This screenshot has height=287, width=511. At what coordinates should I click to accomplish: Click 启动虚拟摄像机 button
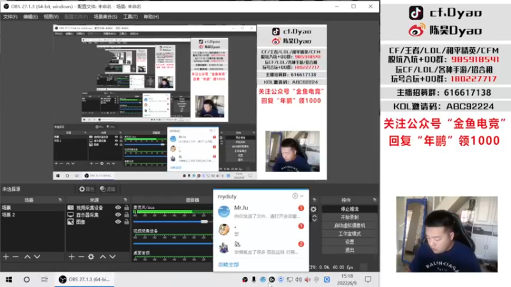pos(349,225)
